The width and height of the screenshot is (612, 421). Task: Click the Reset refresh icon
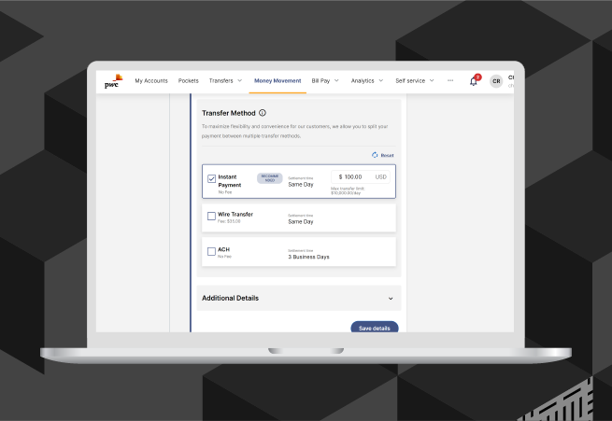pos(375,155)
